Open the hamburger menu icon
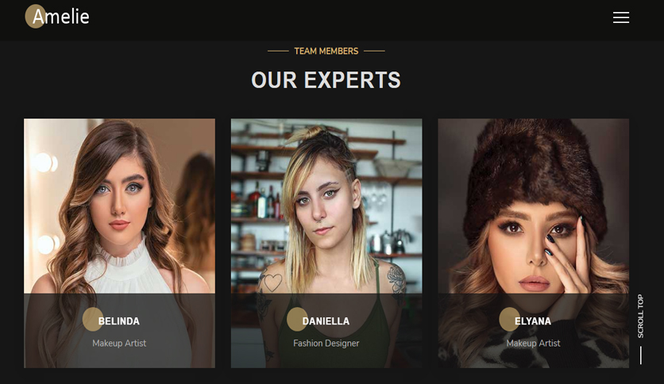Screen dimensions: 664x384 [621, 17]
